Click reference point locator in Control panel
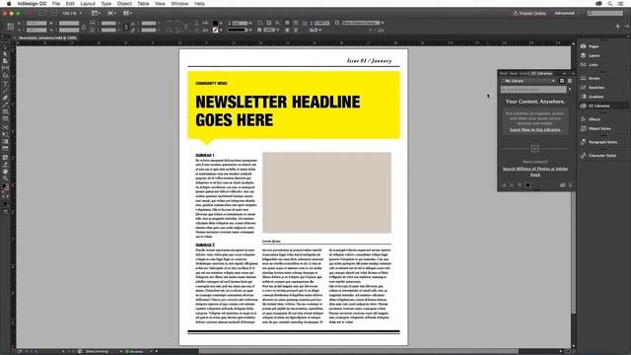Viewport: 631px width, 355px height. tap(11, 27)
